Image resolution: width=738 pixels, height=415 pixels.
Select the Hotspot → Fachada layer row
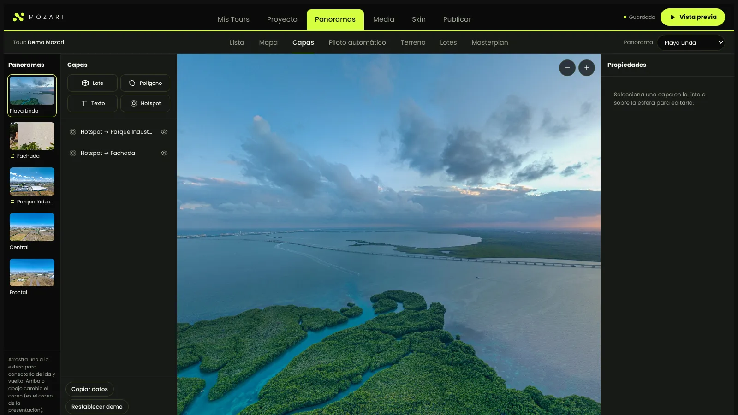pyautogui.click(x=119, y=153)
